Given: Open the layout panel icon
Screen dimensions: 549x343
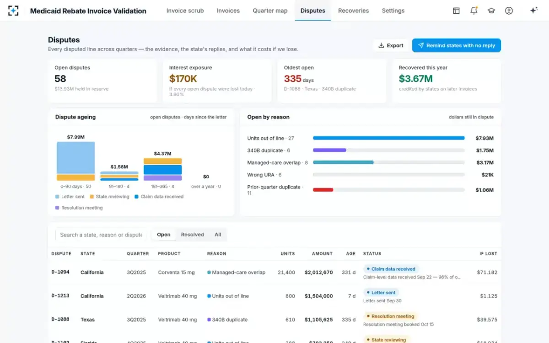Looking at the screenshot, I should pos(456,11).
